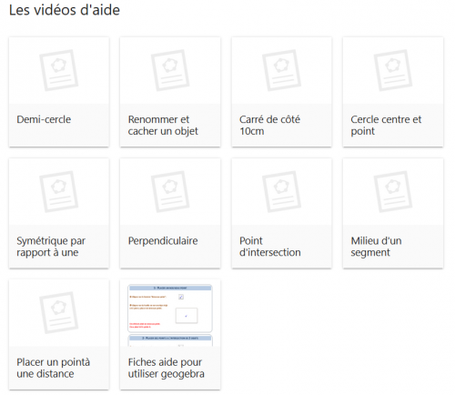The height and width of the screenshot is (395, 455).
Task: Click the Symétrique par rapport à une placeholder icon
Action: point(59,191)
